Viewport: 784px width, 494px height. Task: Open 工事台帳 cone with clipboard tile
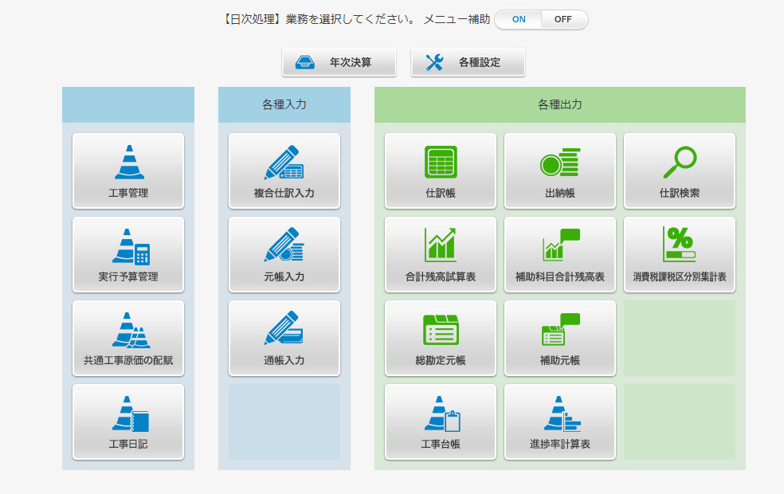point(440,421)
